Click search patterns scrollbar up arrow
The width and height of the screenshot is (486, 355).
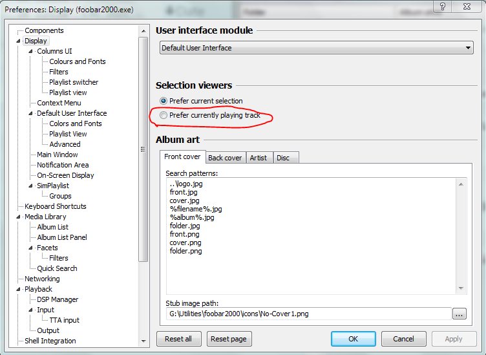pyautogui.click(x=461, y=184)
